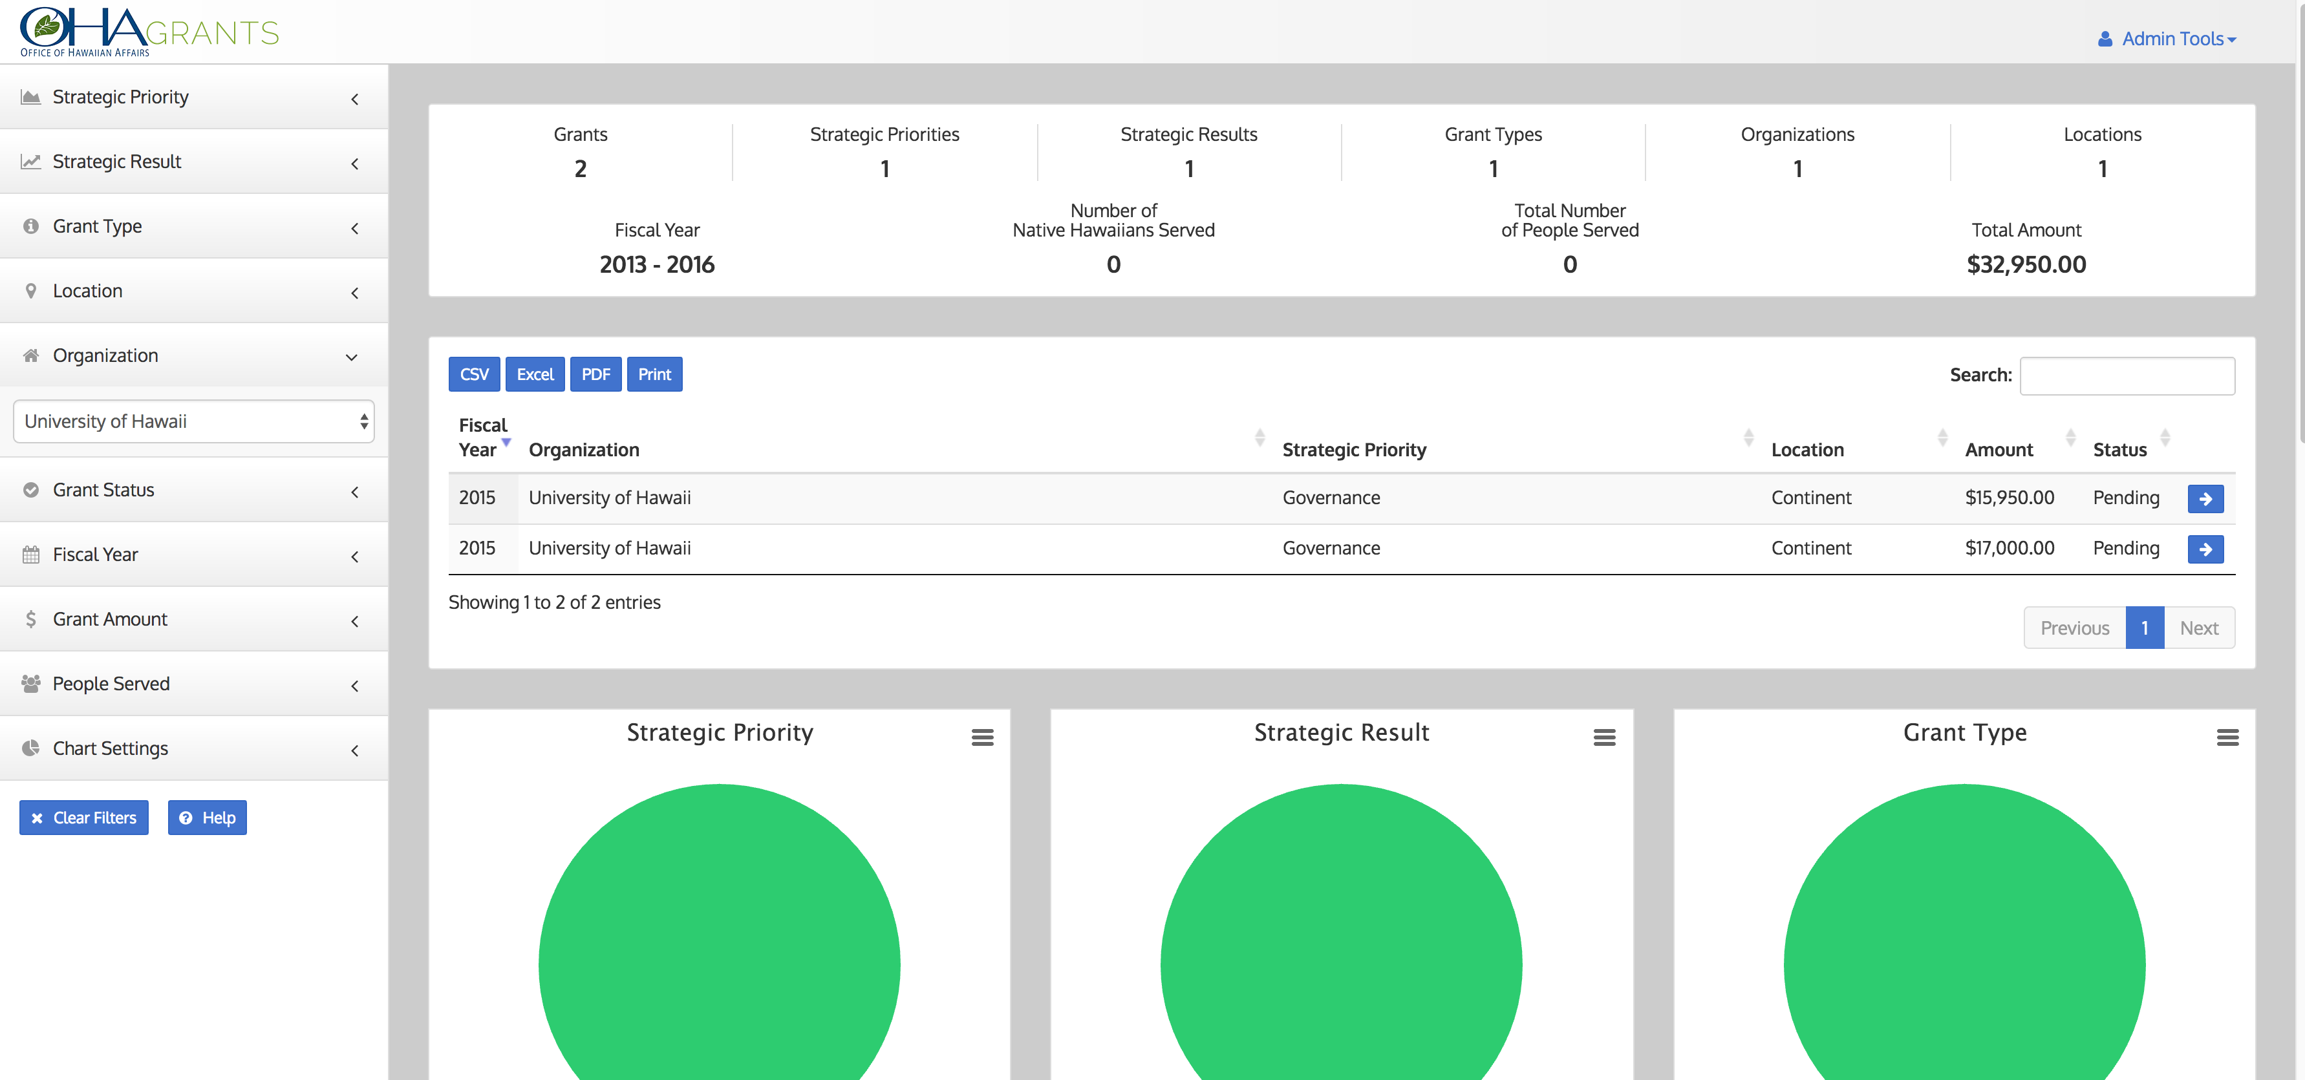Export the table as CSV
This screenshot has height=1080, width=2305.
pos(473,374)
